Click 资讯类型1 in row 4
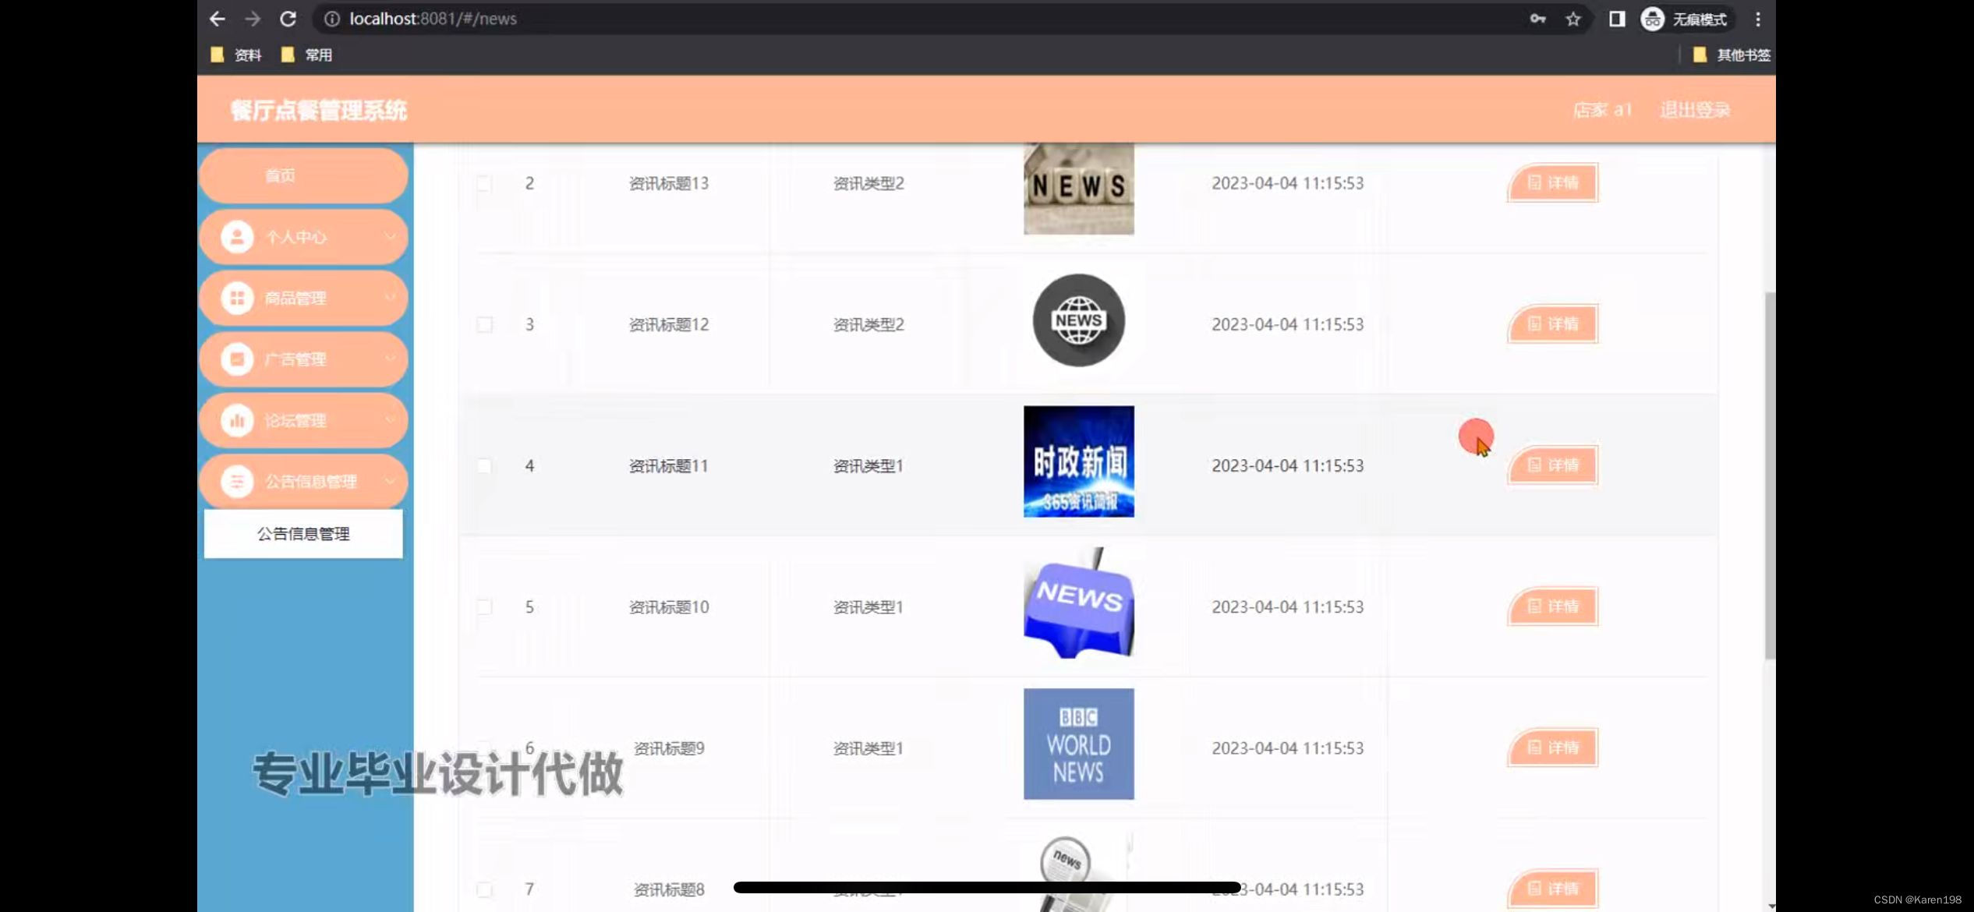This screenshot has height=912, width=1974. [868, 465]
